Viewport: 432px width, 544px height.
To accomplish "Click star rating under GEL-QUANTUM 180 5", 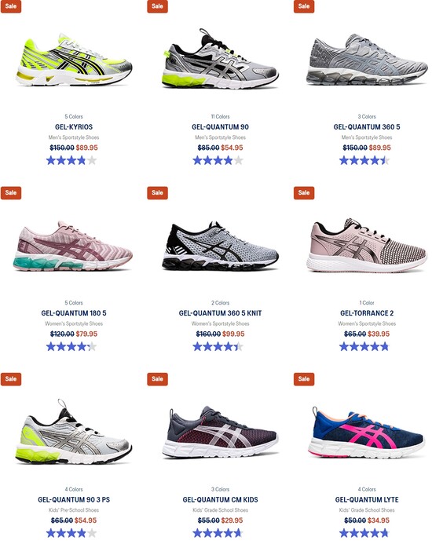I will [71, 347].
